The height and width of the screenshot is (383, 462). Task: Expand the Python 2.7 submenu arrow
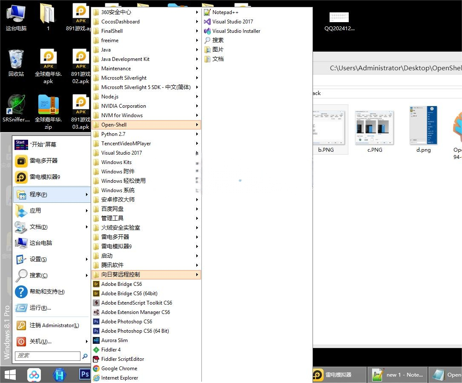[x=197, y=134]
